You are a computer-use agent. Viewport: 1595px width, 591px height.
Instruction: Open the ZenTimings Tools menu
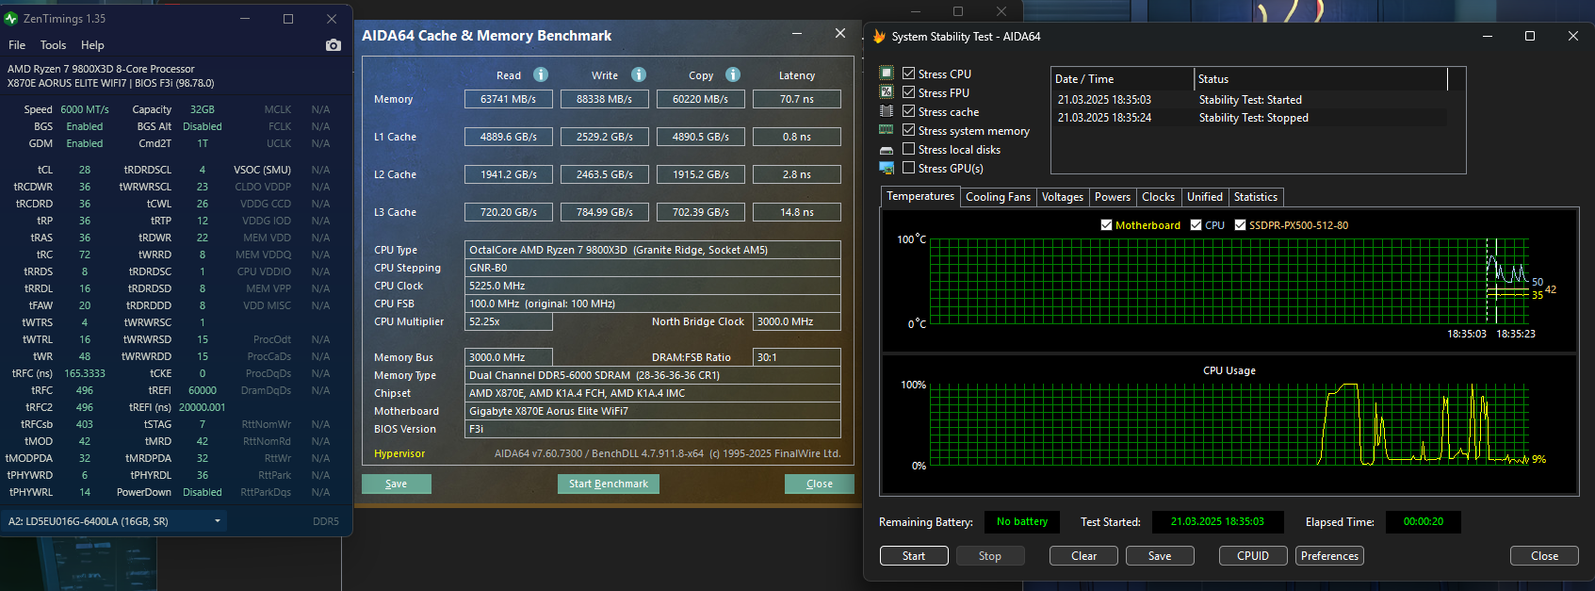point(53,45)
